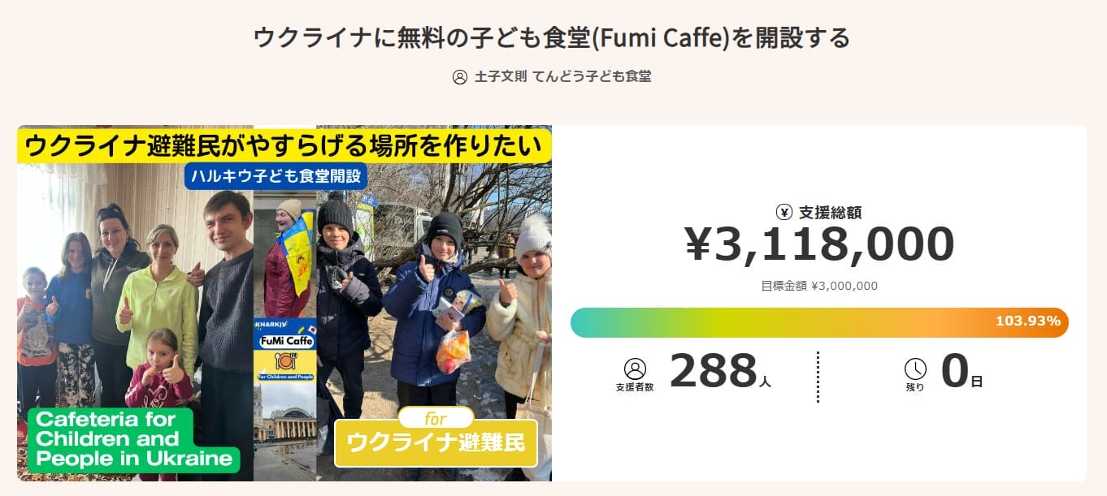Click the user profile icon beside 土子文則
Screen dimensions: 1107x496
click(x=459, y=77)
